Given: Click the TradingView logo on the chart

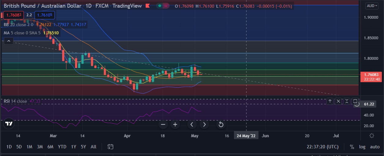Looking at the screenshot, I should click(9, 124).
